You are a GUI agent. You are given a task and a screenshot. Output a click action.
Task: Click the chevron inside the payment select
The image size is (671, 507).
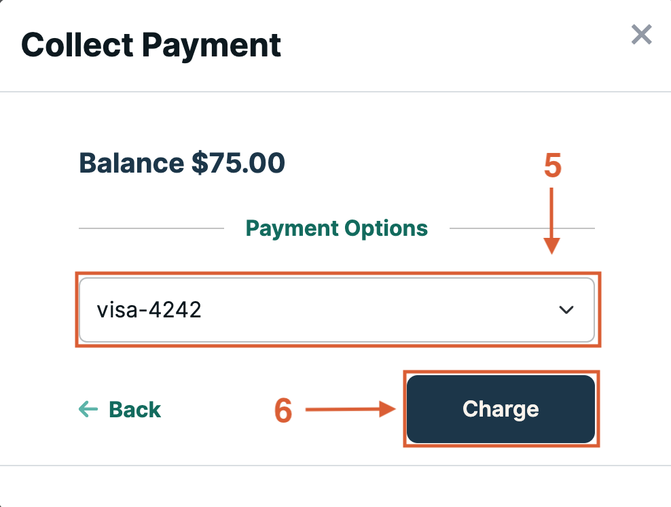pyautogui.click(x=566, y=310)
